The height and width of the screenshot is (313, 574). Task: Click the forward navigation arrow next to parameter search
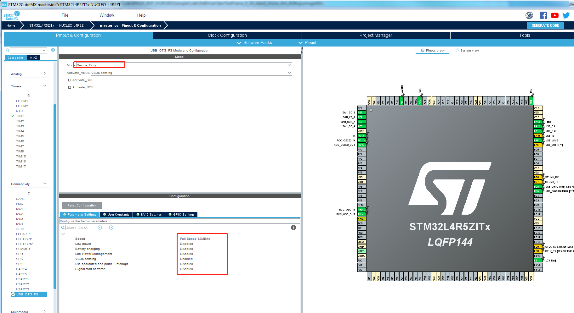pyautogui.click(x=111, y=227)
